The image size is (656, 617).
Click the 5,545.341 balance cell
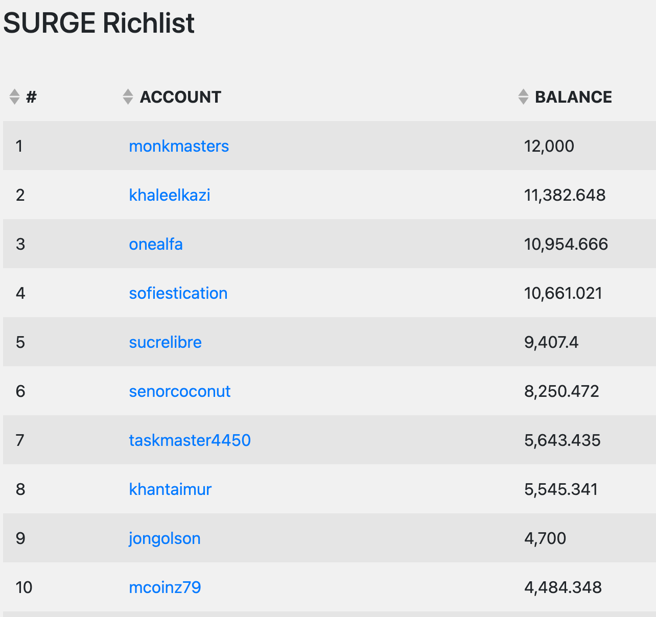point(561,489)
